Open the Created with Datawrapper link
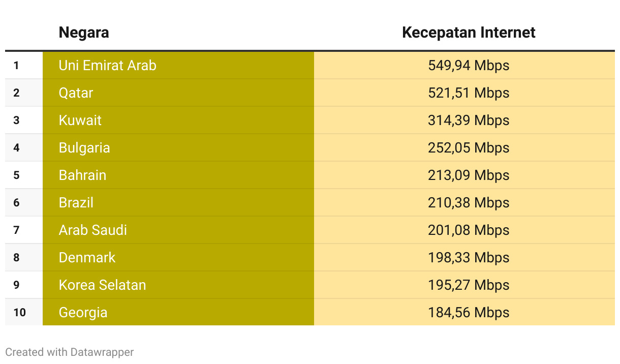This screenshot has height=364, width=620. [70, 352]
